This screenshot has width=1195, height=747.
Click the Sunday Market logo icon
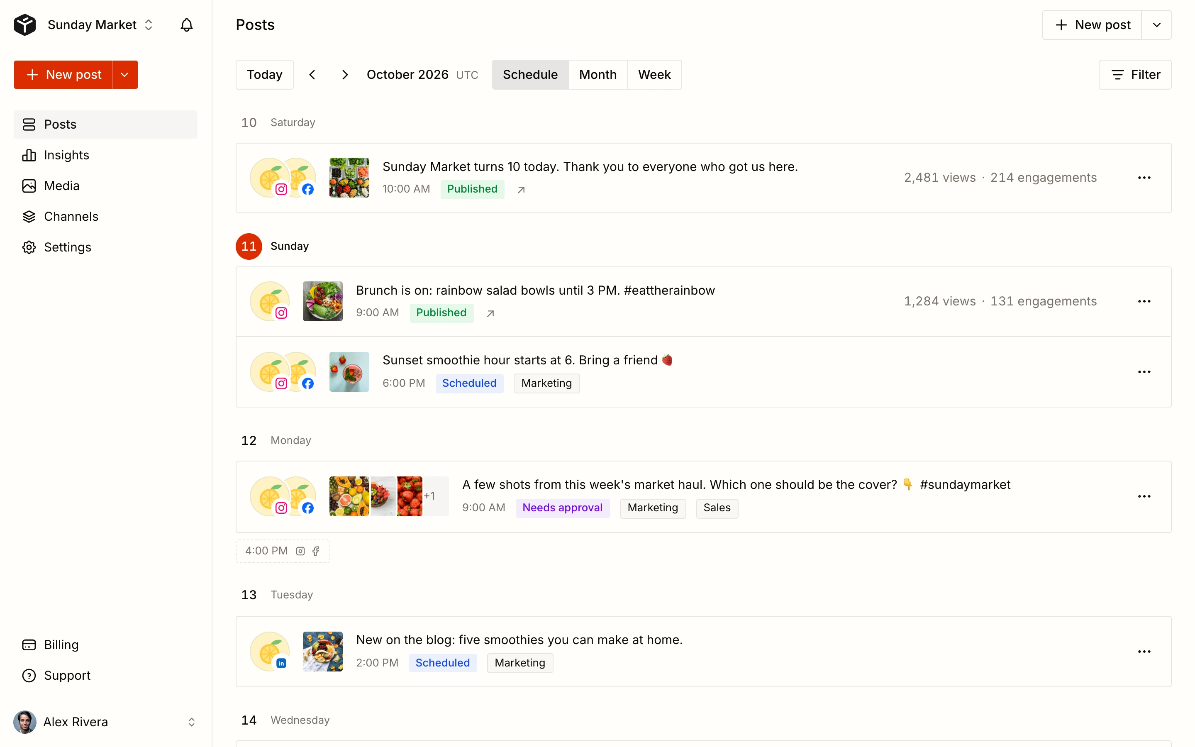point(25,25)
